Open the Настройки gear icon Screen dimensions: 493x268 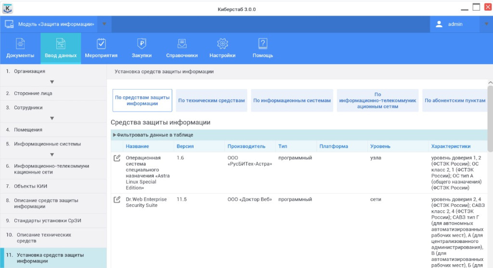click(x=222, y=44)
